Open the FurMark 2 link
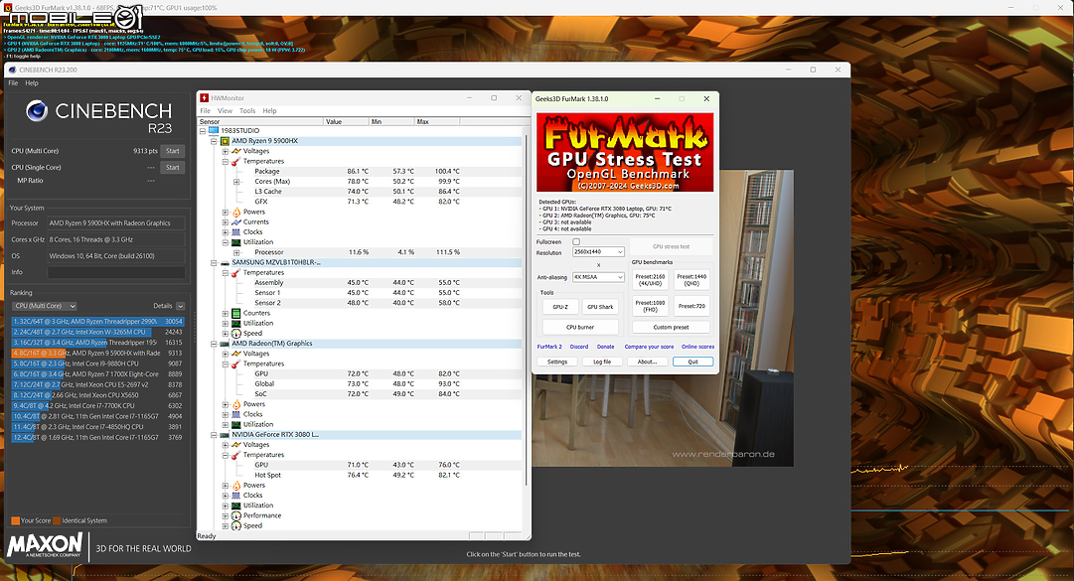Image resolution: width=1074 pixels, height=581 pixels. click(549, 347)
